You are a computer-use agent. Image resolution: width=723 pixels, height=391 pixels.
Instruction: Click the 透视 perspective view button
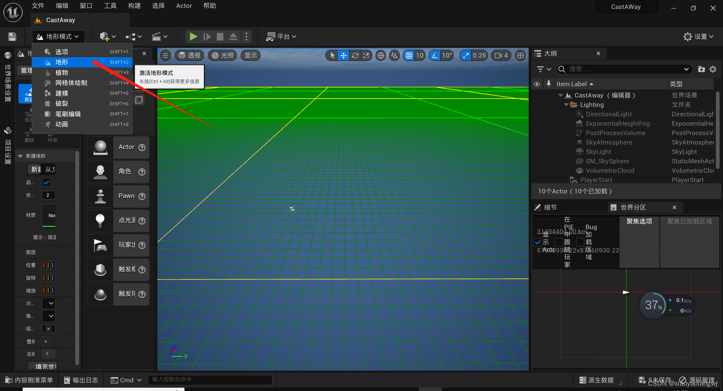[189, 55]
